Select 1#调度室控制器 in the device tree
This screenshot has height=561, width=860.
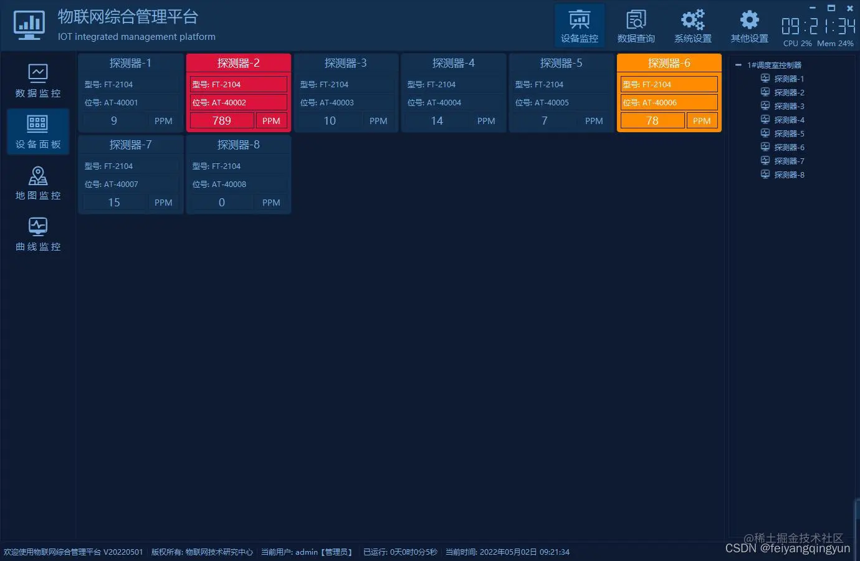pyautogui.click(x=774, y=65)
